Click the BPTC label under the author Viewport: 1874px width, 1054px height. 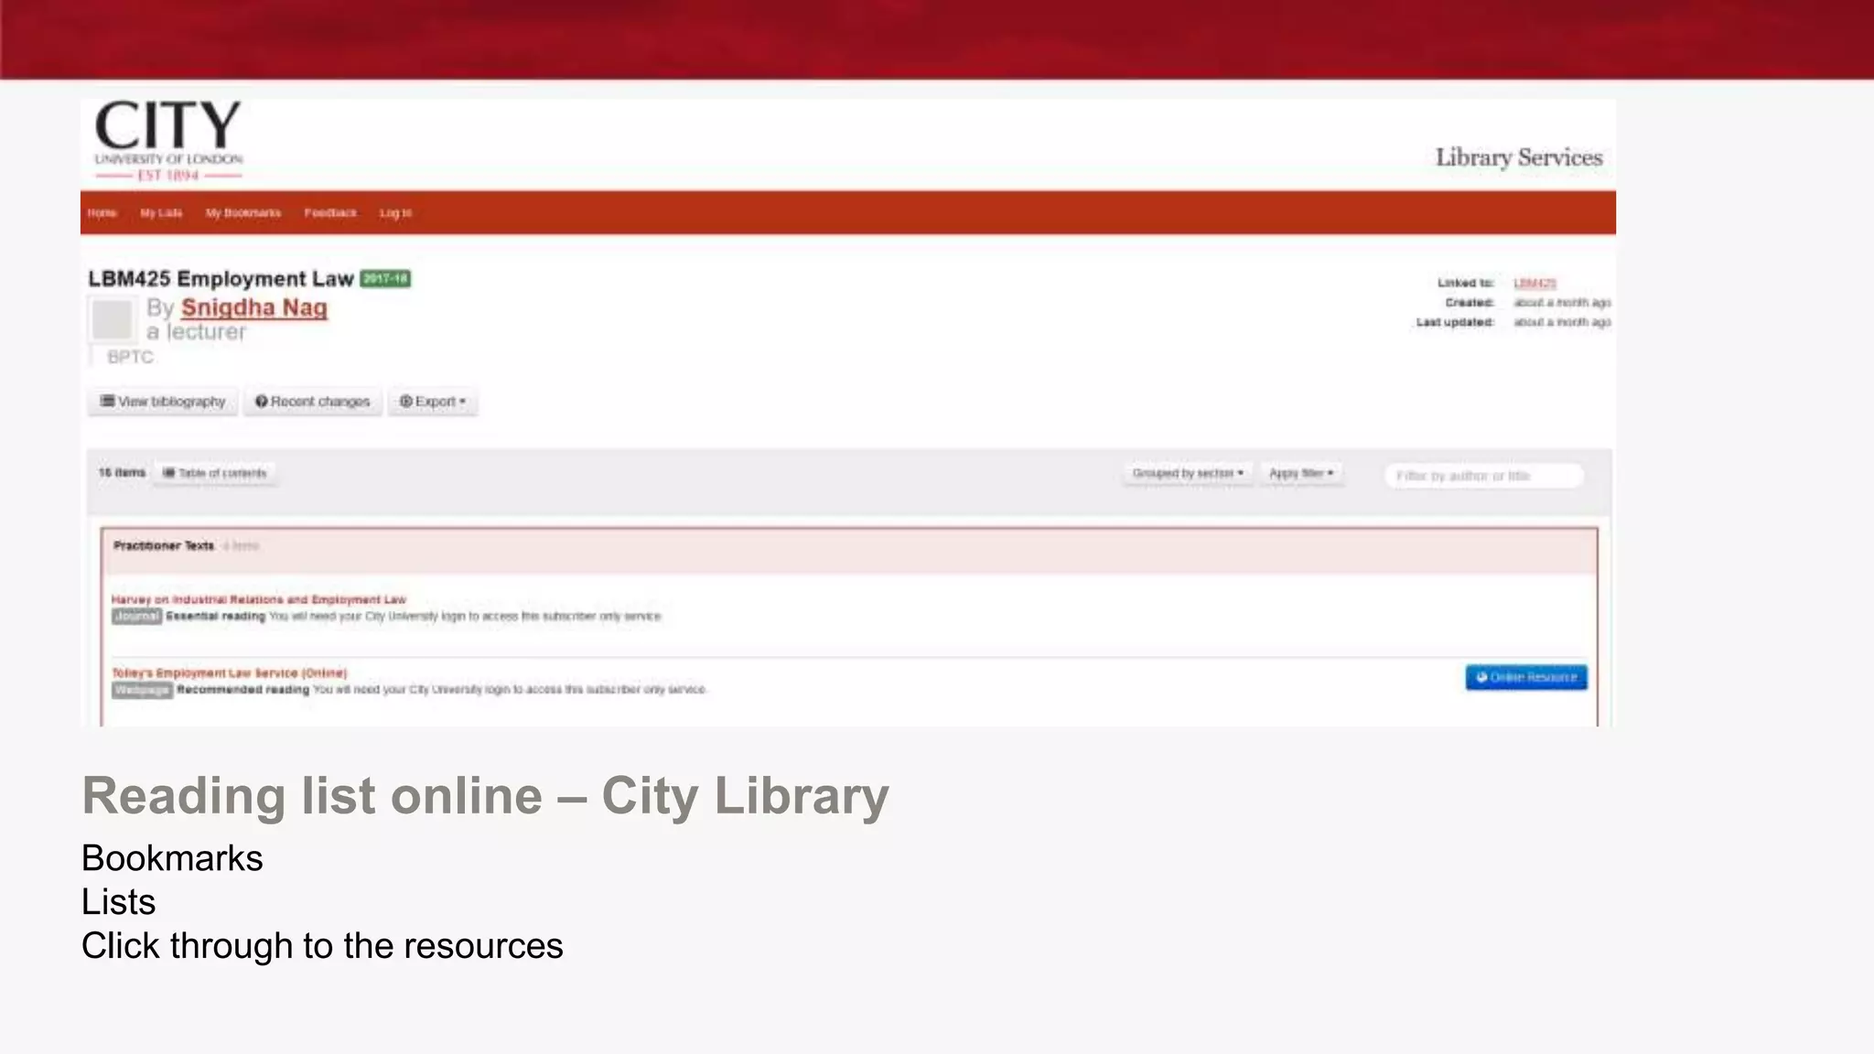click(131, 357)
